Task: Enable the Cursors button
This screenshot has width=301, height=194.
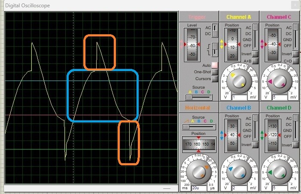Action: pyautogui.click(x=215, y=79)
